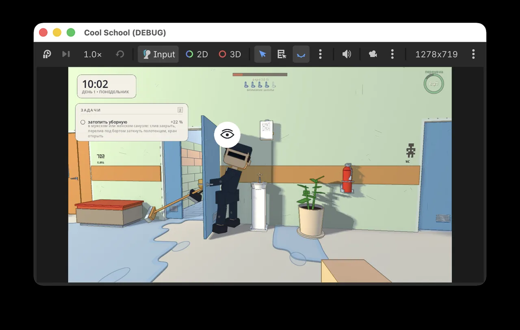Open the selection options three-dot menu
The width and height of the screenshot is (520, 330).
321,54
